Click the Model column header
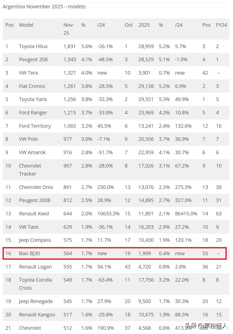233x334 pixels. tap(26, 25)
